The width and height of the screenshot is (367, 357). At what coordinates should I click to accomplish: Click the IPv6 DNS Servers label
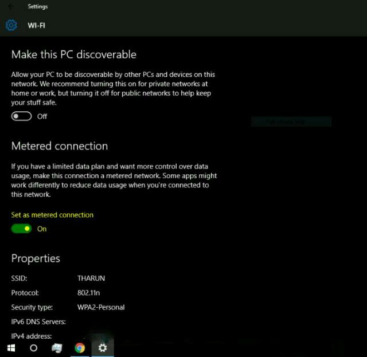tap(38, 321)
